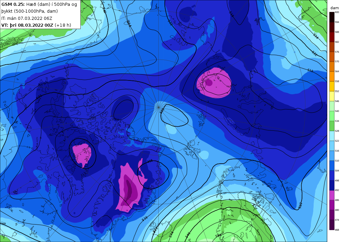Select the blue legend swatch between 510 and 504

tap(332, 166)
